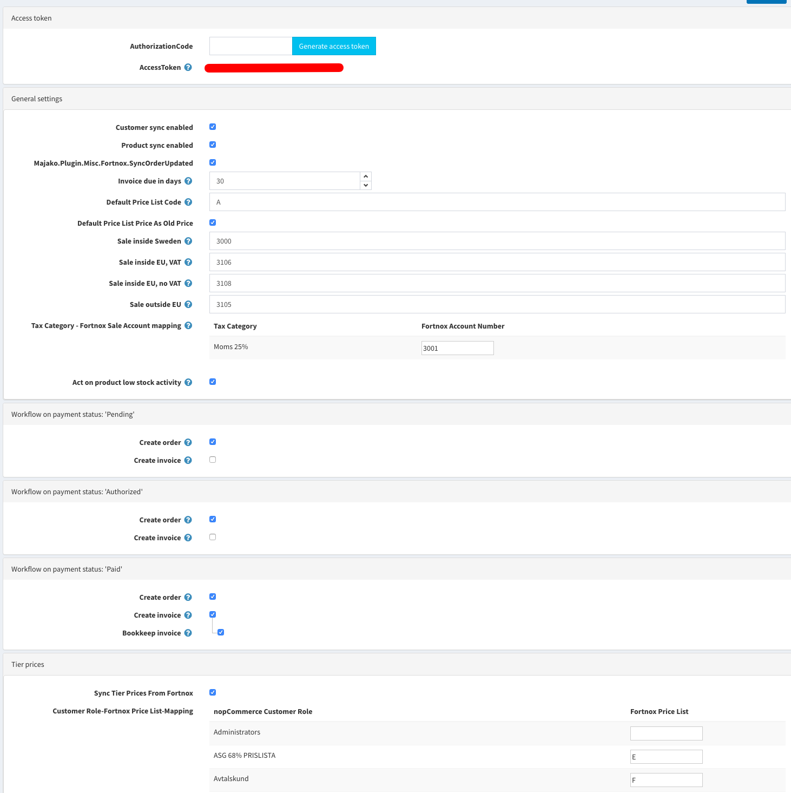Edit price list field for Avtalskund
The height and width of the screenshot is (793, 791).
click(x=667, y=780)
